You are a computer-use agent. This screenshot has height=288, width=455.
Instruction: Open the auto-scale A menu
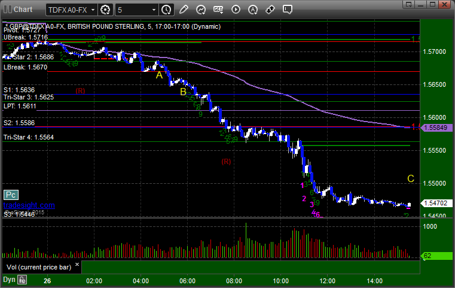point(253,10)
